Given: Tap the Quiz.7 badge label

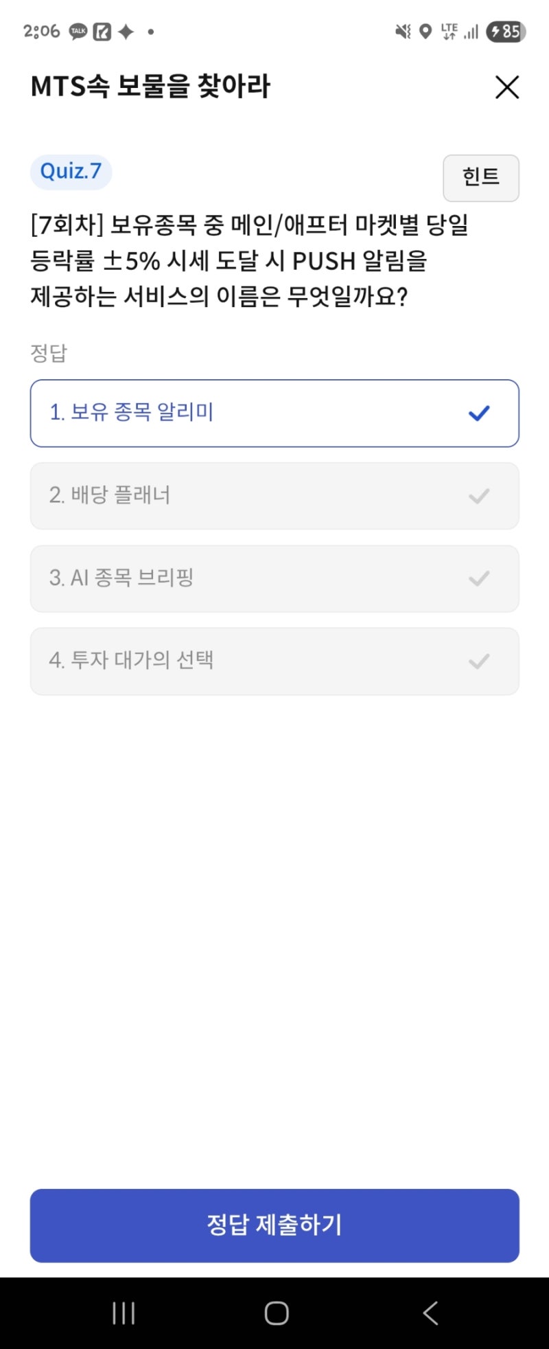Looking at the screenshot, I should (71, 171).
